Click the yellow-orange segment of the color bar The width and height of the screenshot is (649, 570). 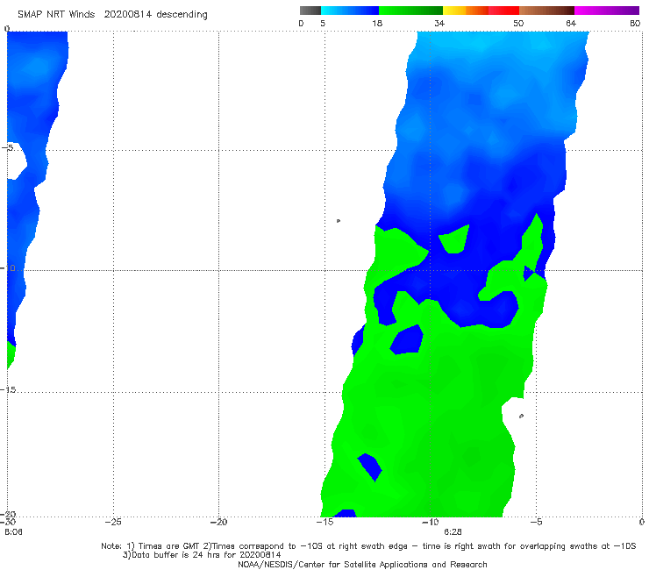click(x=466, y=11)
